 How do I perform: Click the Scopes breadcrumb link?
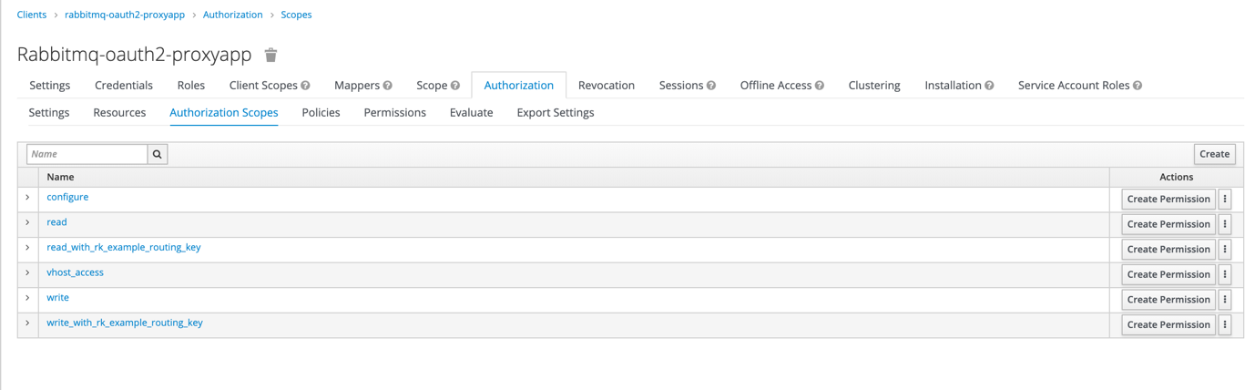[x=296, y=15]
